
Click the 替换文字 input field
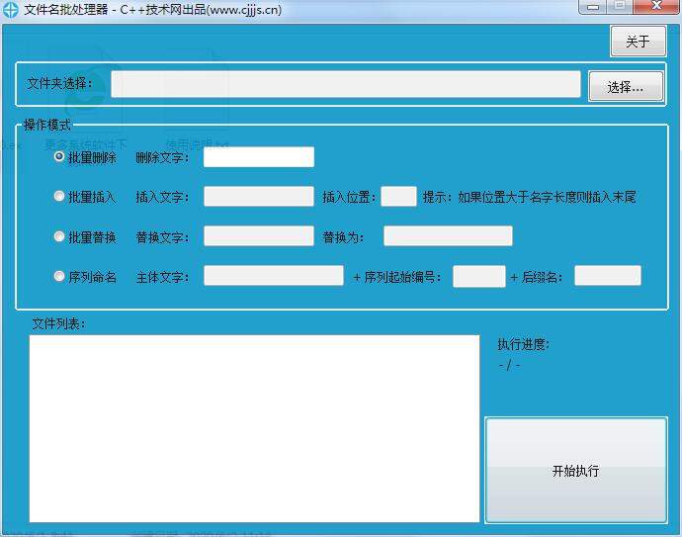[258, 236]
